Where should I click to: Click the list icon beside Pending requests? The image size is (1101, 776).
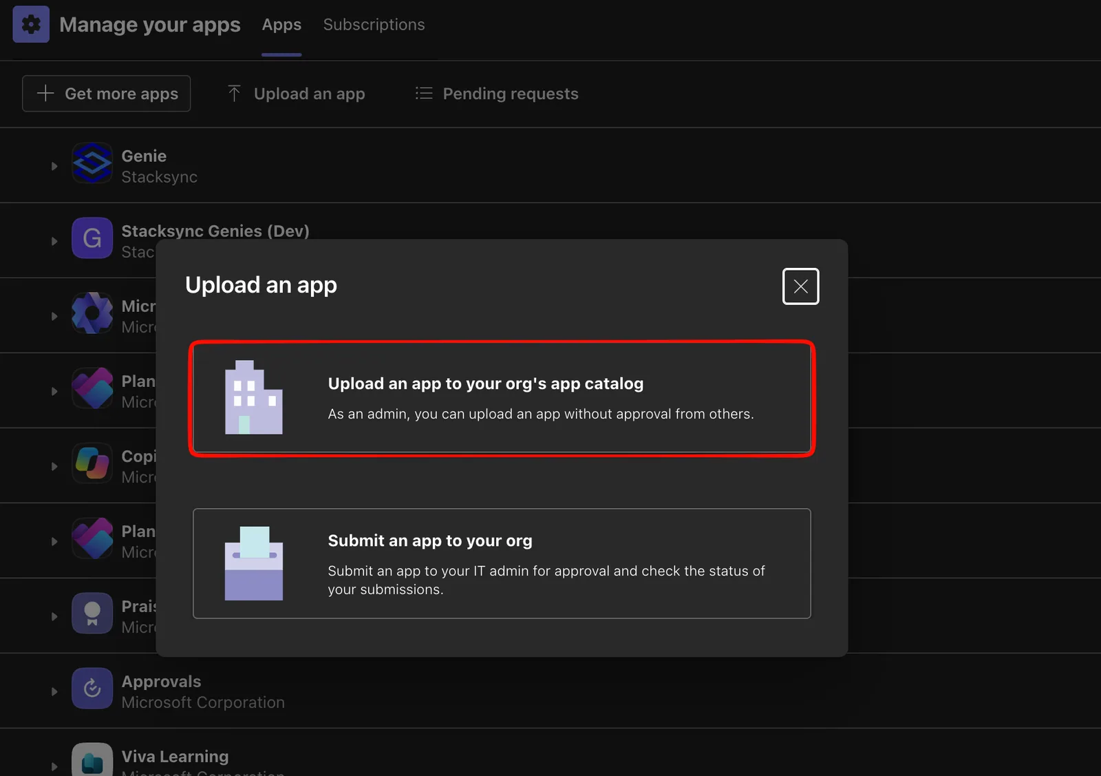(x=424, y=93)
